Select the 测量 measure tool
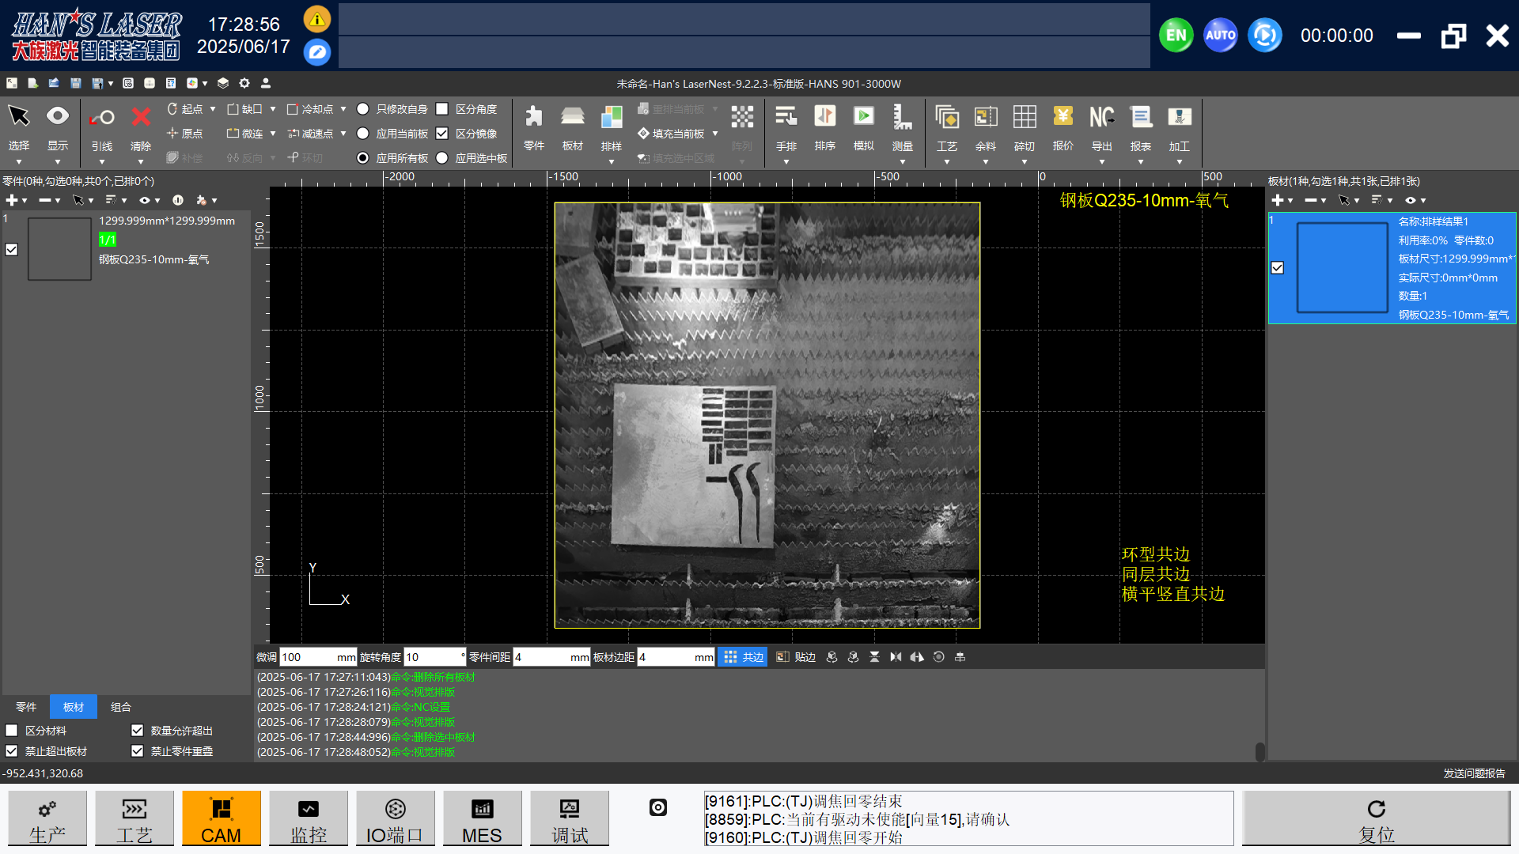Screen dimensions: 1519x854 [902, 119]
